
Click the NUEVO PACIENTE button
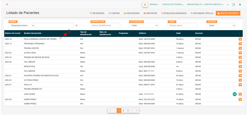point(228,13)
